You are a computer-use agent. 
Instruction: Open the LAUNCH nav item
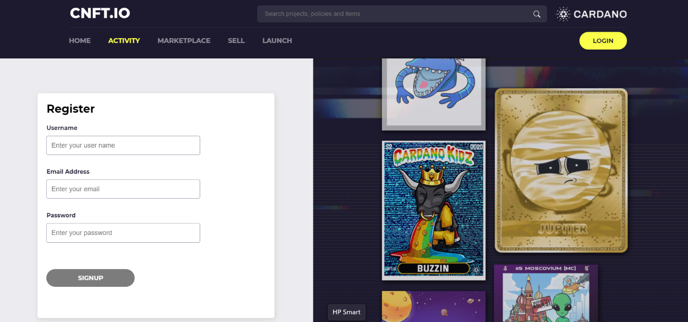click(x=277, y=41)
